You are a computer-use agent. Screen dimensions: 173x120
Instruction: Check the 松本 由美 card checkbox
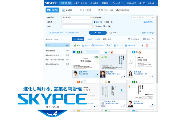(129, 52)
